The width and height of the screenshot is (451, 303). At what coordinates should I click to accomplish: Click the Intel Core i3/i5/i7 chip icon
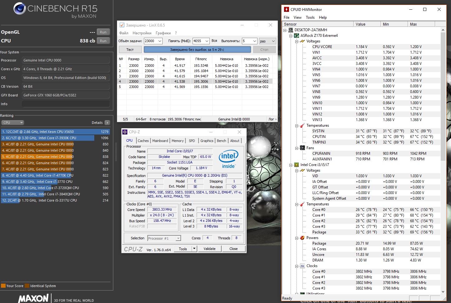[x=297, y=165]
